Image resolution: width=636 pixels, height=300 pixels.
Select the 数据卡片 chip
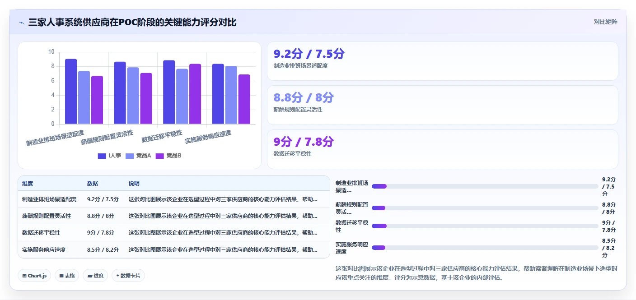(x=128, y=276)
